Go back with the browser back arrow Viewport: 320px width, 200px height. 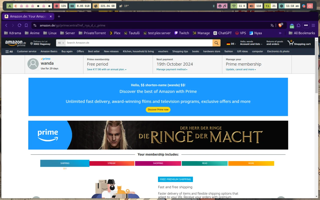pyautogui.click(x=6, y=25)
